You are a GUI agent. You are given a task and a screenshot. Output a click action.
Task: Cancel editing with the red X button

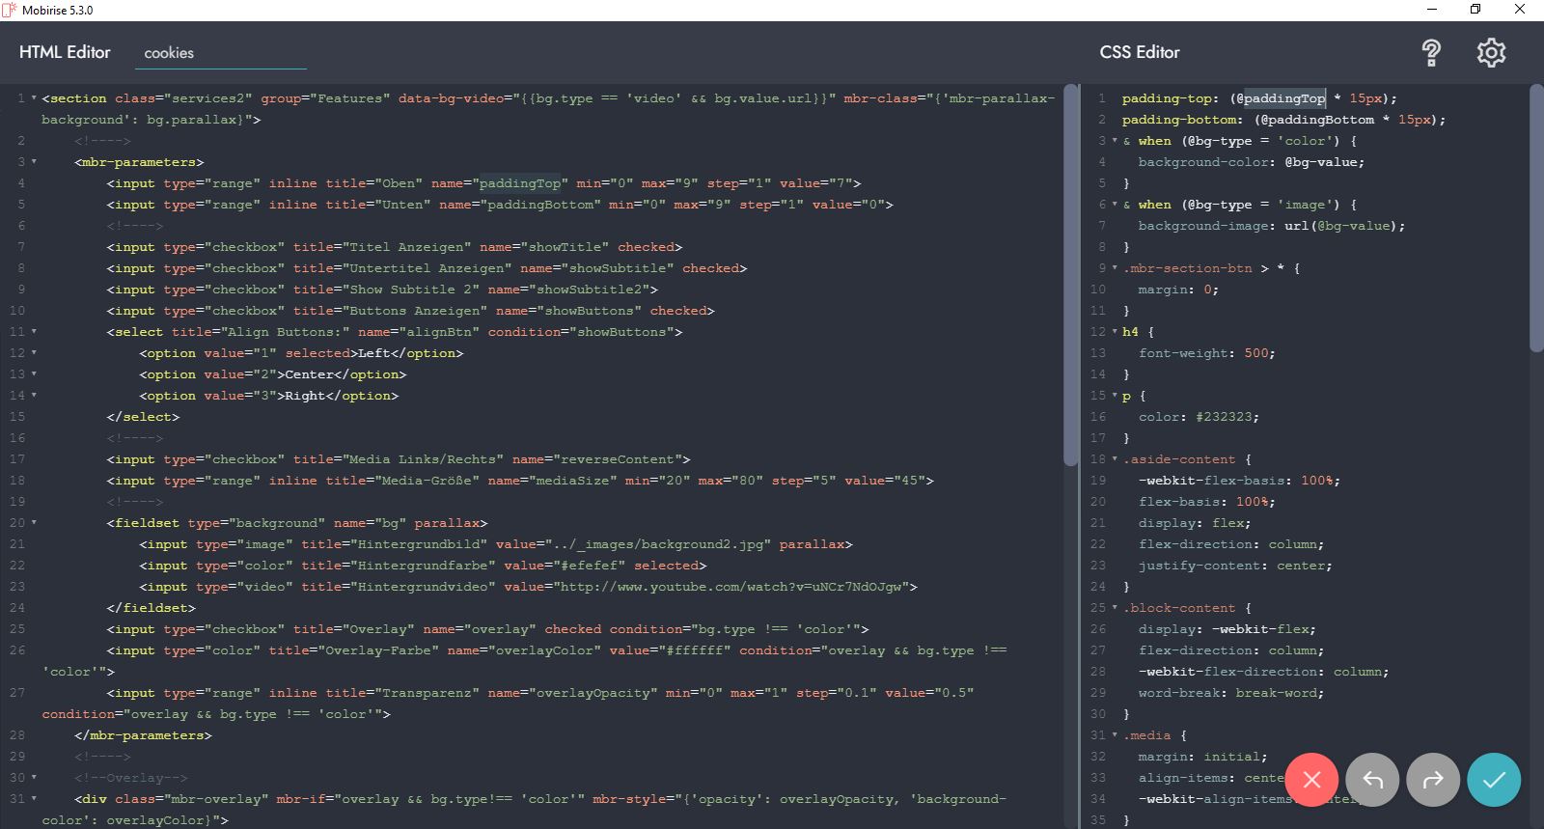[x=1311, y=780]
